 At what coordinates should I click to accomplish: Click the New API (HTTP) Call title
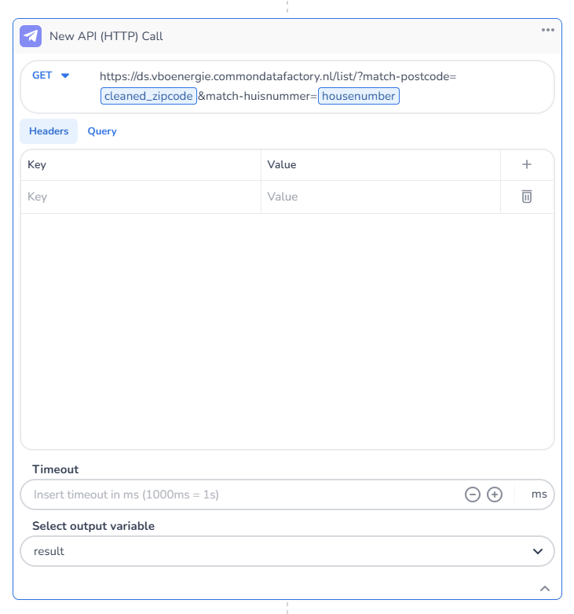106,36
